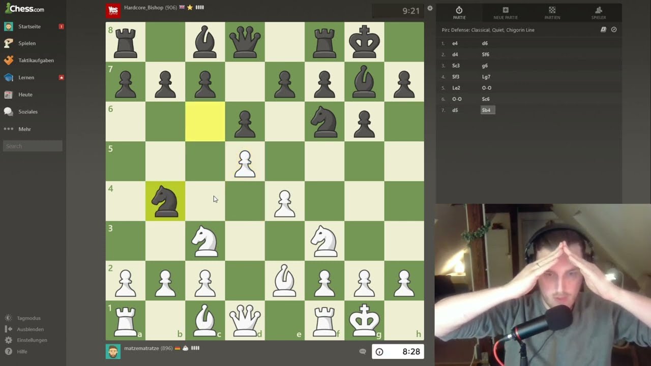Click Hardcore_Bishop's avatar thumbnail

[x=113, y=10]
